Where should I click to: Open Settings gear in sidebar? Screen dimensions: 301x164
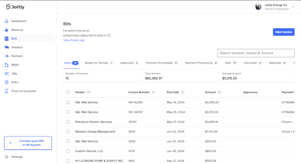click(x=6, y=157)
